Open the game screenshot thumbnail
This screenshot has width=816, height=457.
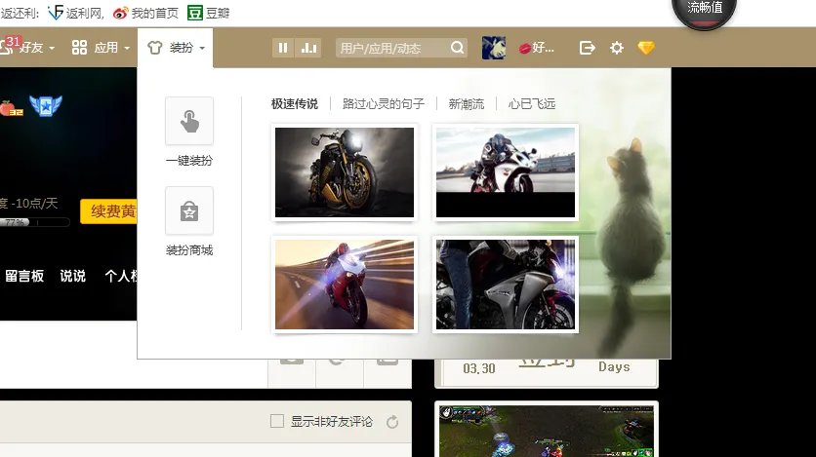pyautogui.click(x=547, y=431)
